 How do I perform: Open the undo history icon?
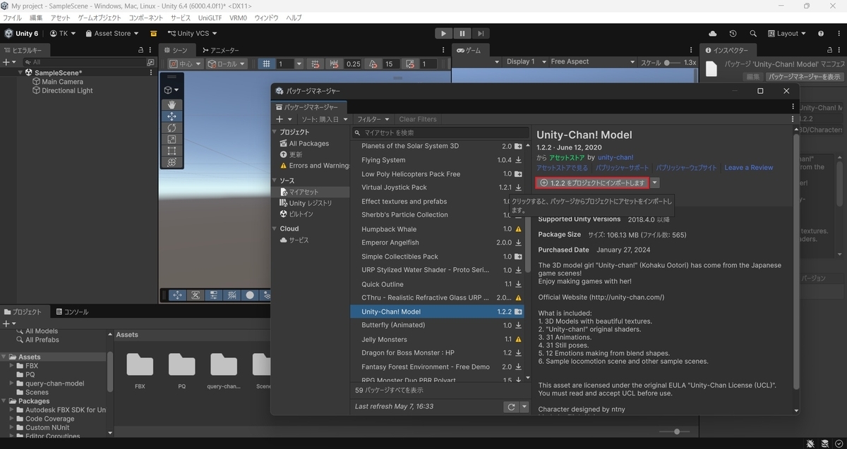pyautogui.click(x=733, y=33)
